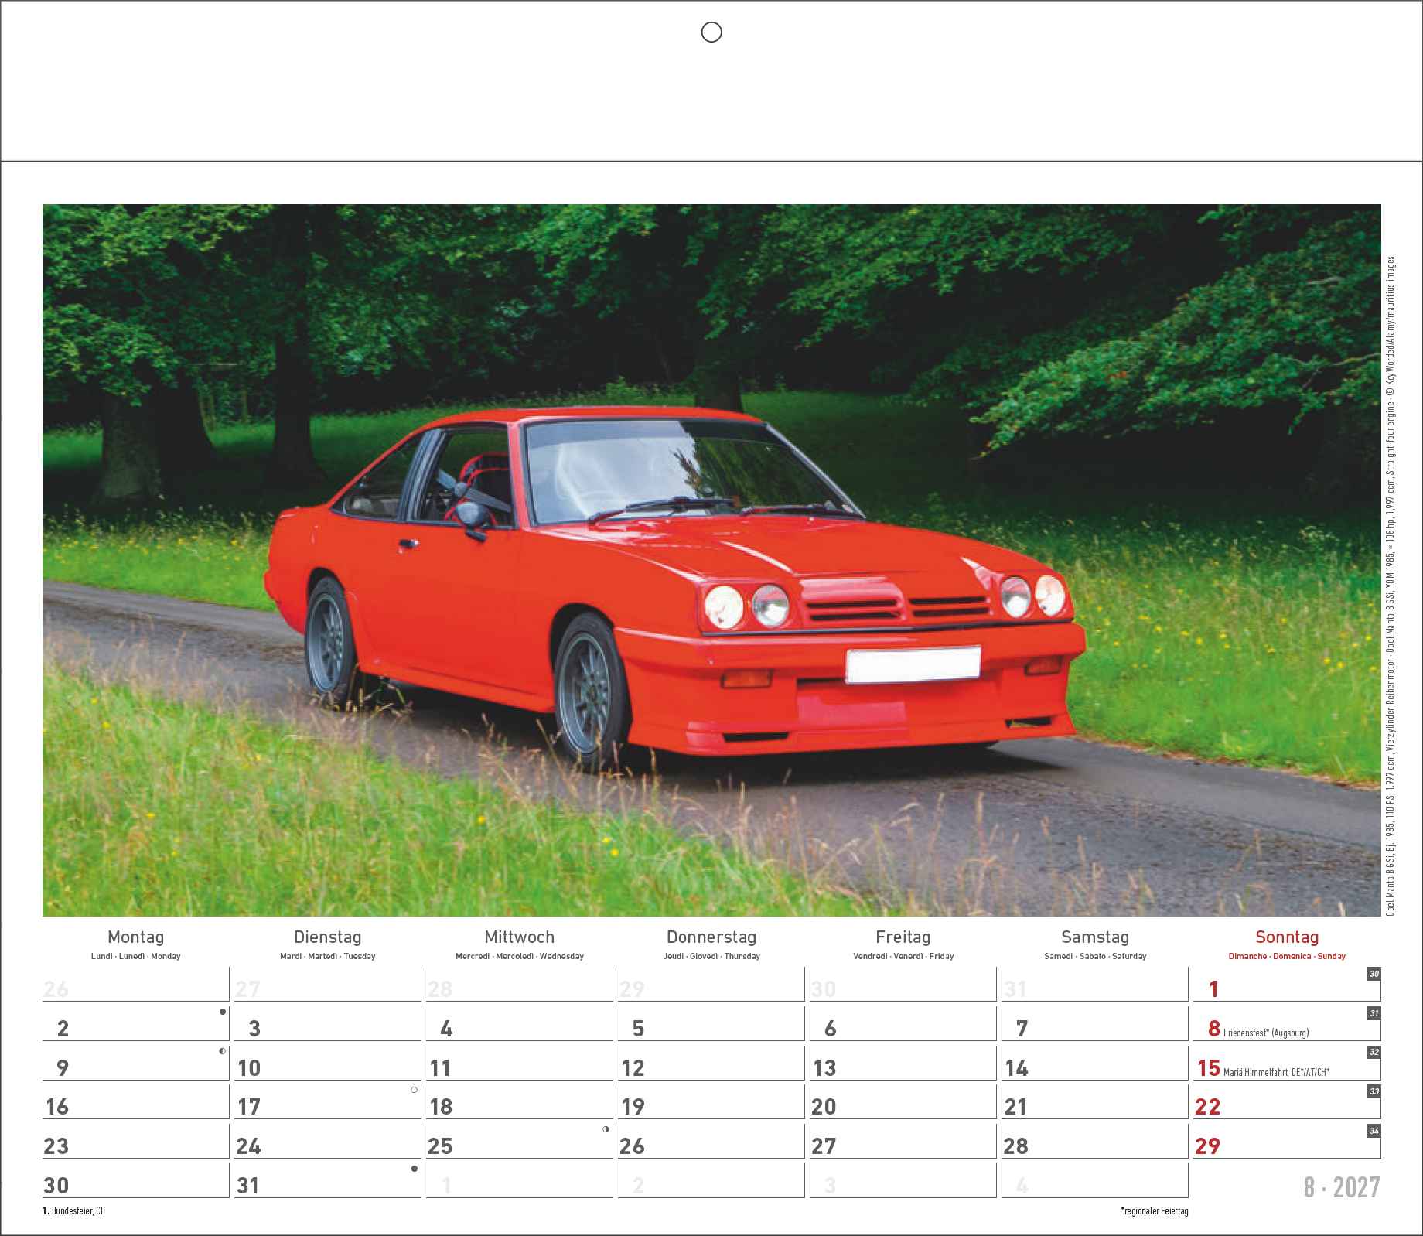Click the '1. Bundesfeier, CH' footnote
Screen dimensions: 1423x1236
click(x=74, y=1211)
